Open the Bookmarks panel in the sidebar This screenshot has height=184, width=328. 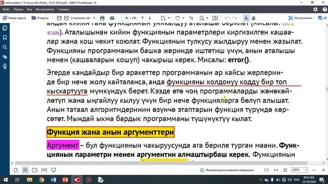5,37
